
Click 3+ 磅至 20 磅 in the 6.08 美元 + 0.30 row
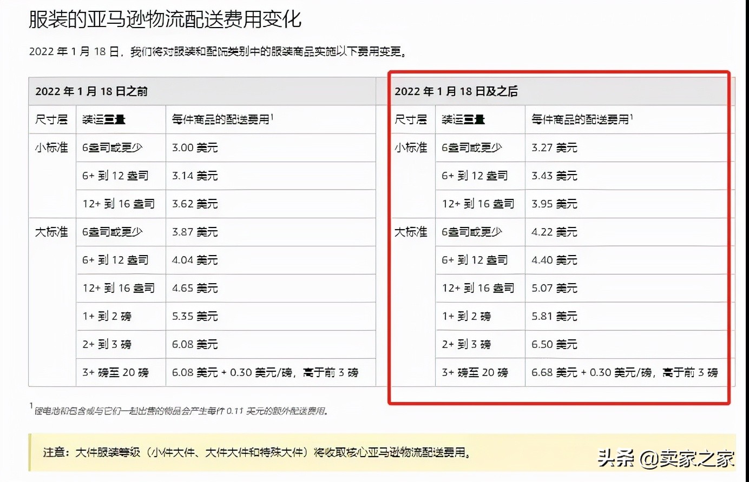pyautogui.click(x=115, y=372)
